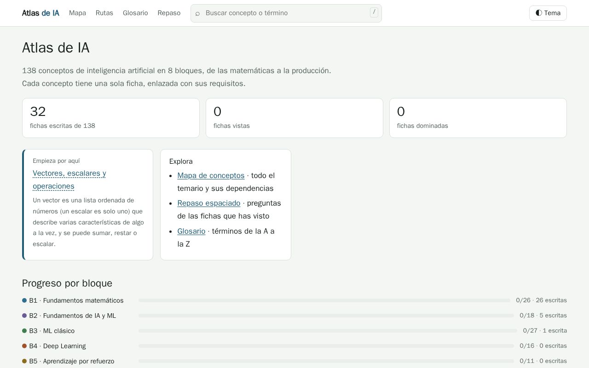Select the B1 · Fundamentos matemáticos label
Image resolution: width=589 pixels, height=368 pixels.
click(76, 300)
